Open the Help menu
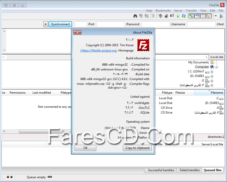Image resolution: width=227 pixels, height=182 pixels. [149, 11]
